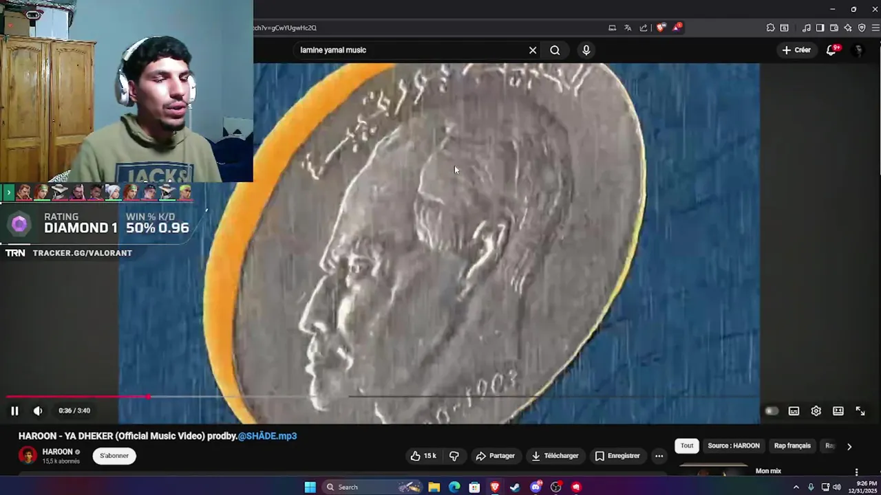Image resolution: width=881 pixels, height=495 pixels.
Task: Toggle the autoplay switch
Action: [772, 411]
